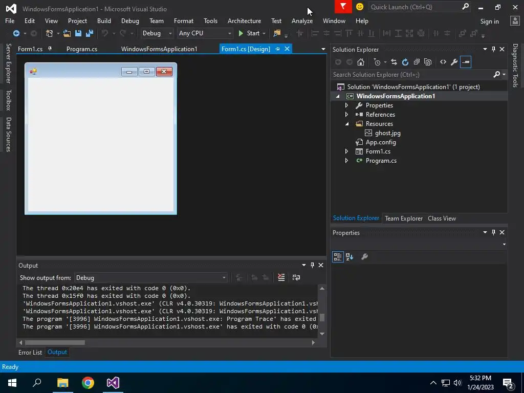The width and height of the screenshot is (524, 393).
Task: Click the Property Pages wrench in Properties panel
Action: point(364,257)
